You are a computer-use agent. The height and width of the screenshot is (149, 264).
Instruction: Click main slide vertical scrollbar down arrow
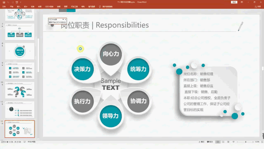tap(263, 131)
